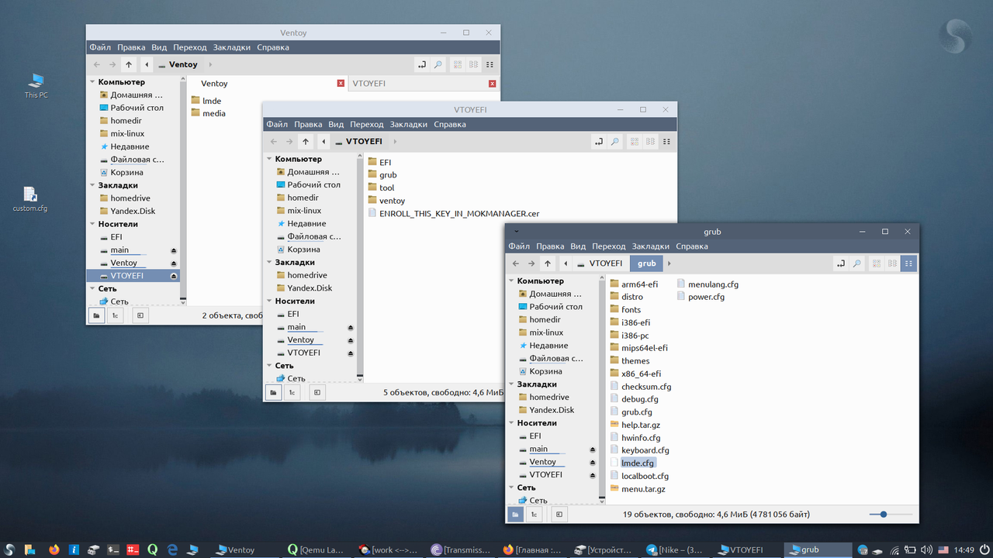Toggle location entry in grub window toolbar

tap(840, 263)
